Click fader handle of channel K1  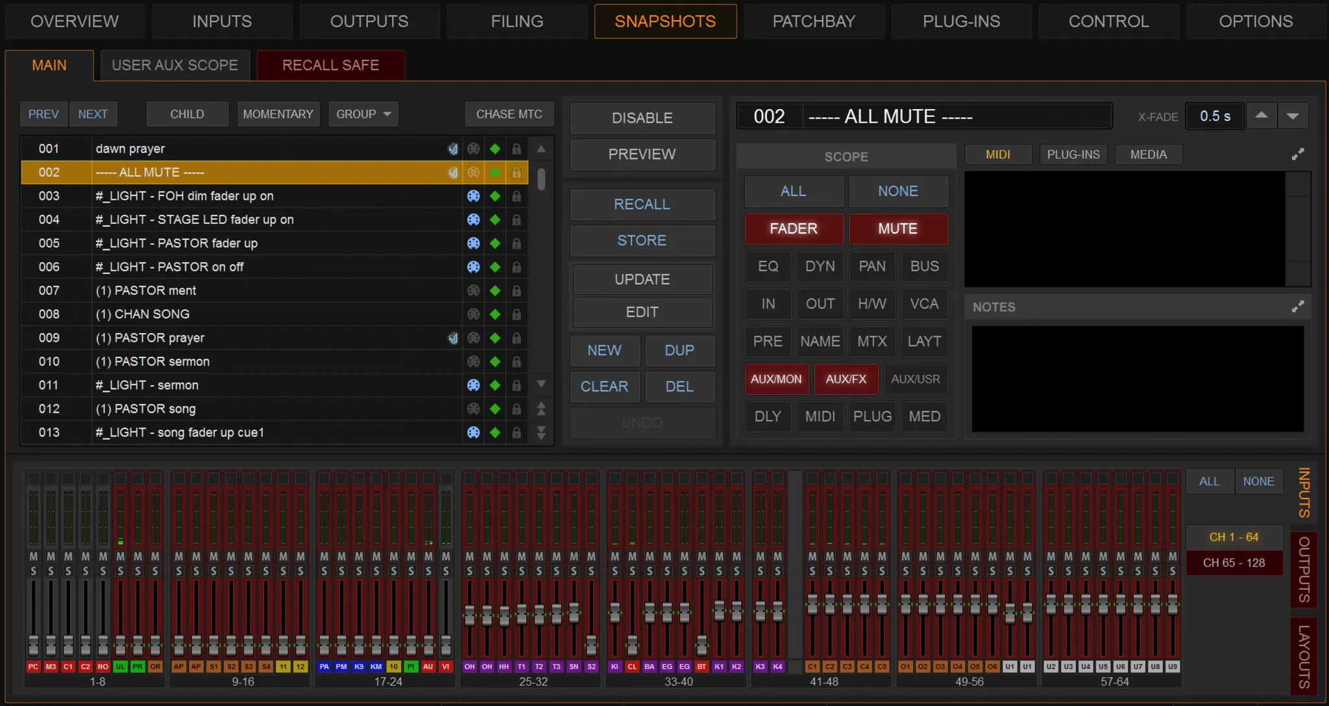pyautogui.click(x=719, y=609)
